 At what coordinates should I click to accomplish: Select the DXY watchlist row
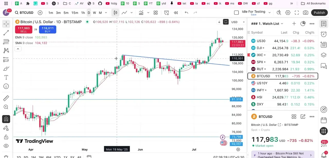pos(283,104)
